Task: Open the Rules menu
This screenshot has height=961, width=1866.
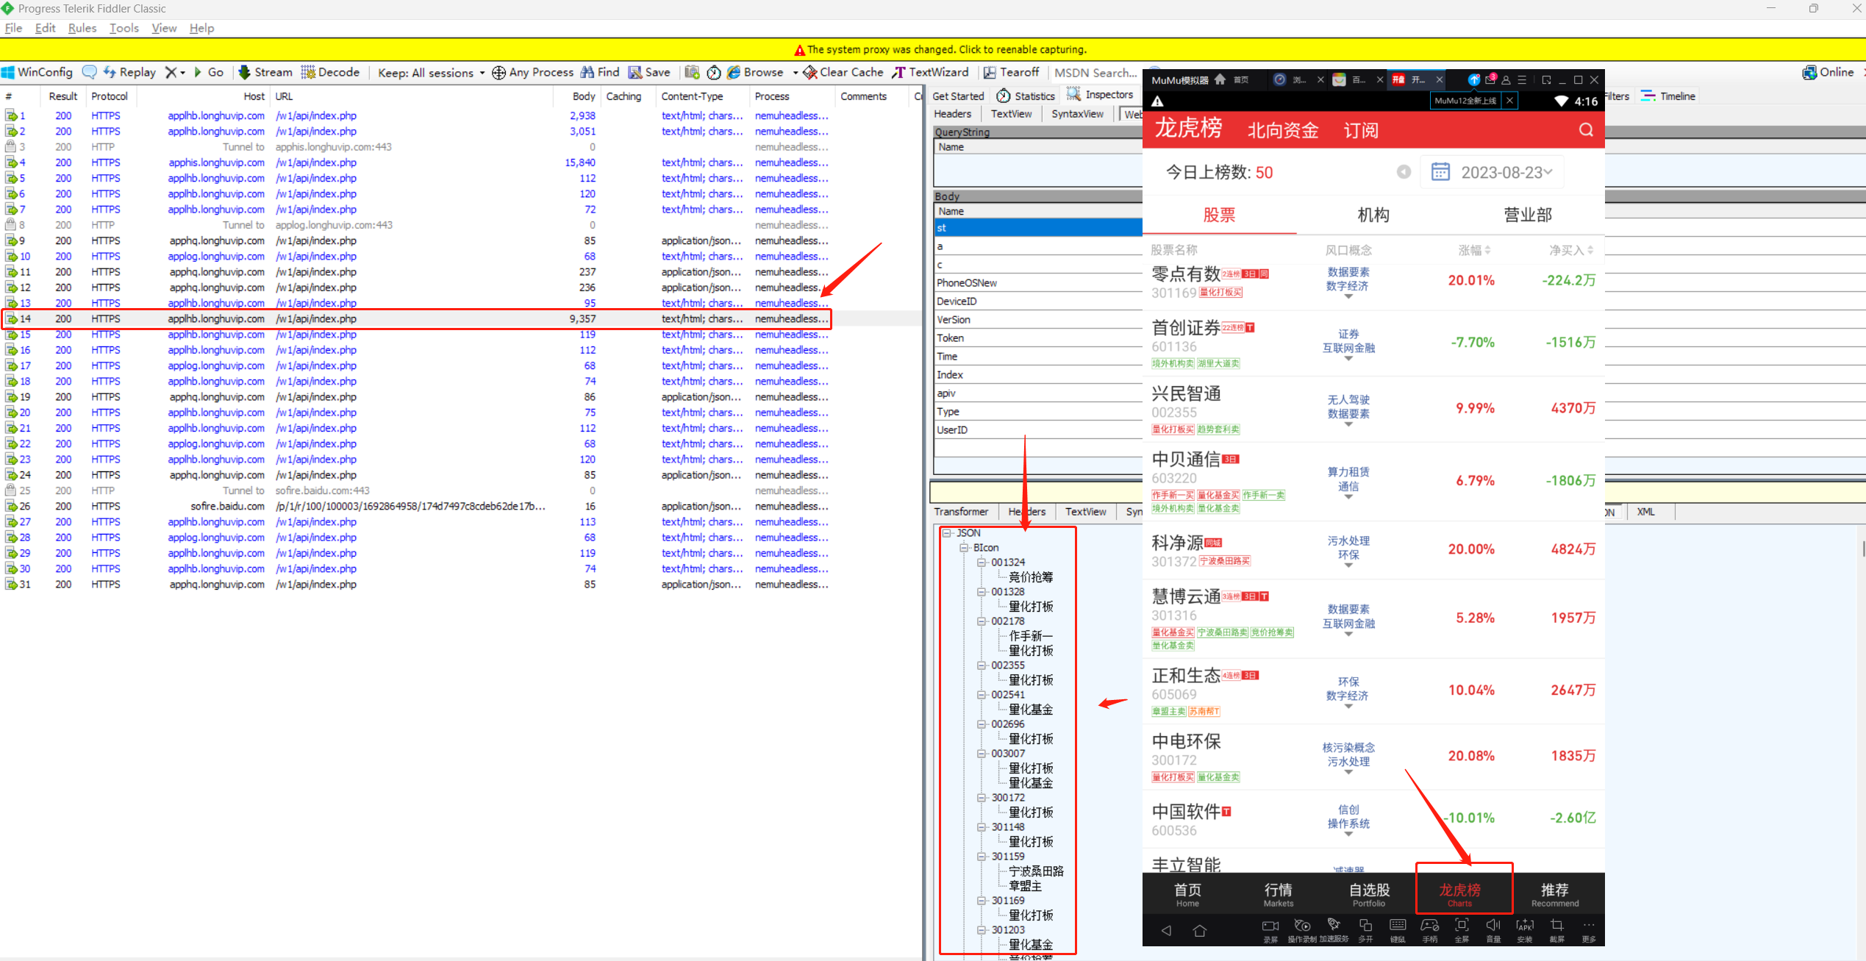Action: click(82, 28)
